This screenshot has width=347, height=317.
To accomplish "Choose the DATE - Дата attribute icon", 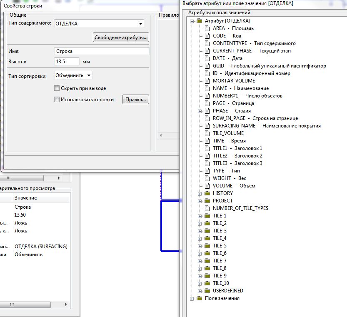I will 207,58.
